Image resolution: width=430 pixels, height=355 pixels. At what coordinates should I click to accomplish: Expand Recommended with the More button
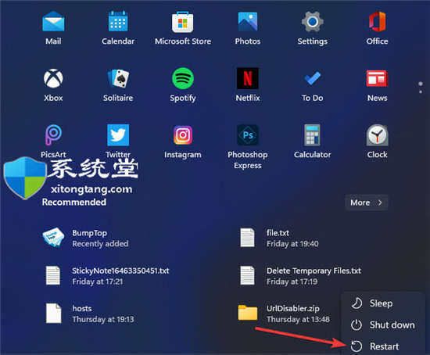click(367, 203)
